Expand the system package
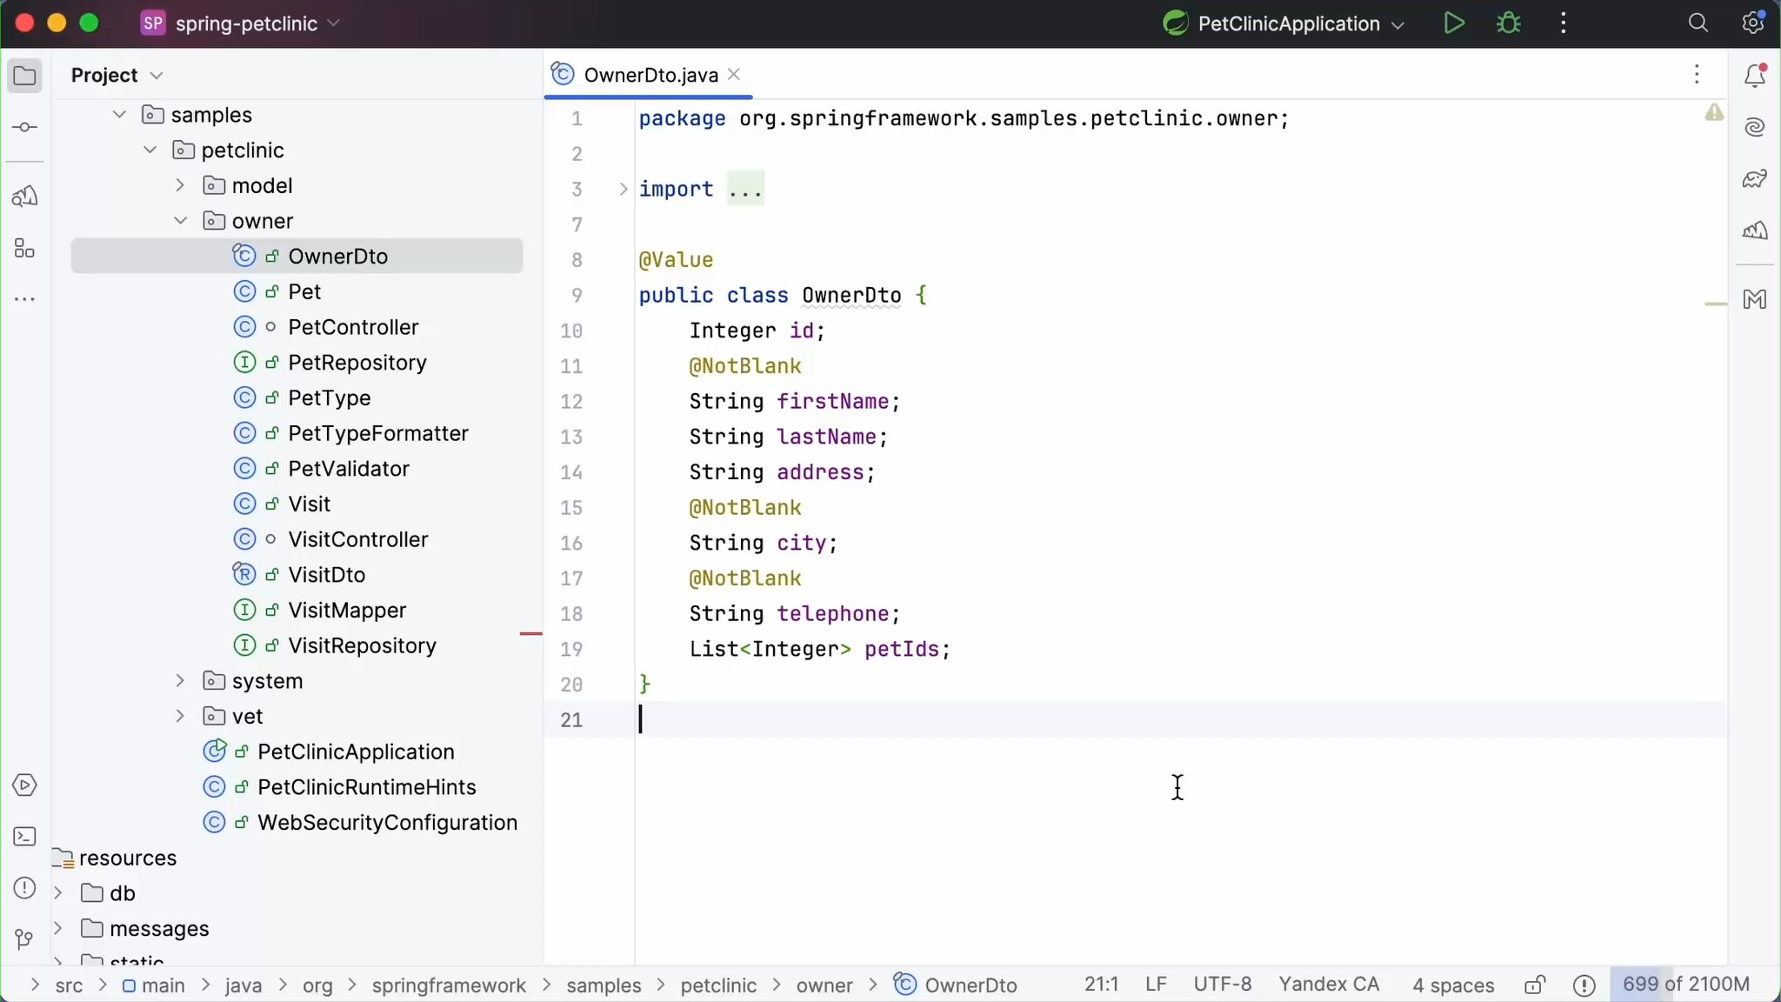The width and height of the screenshot is (1781, 1002). click(180, 681)
